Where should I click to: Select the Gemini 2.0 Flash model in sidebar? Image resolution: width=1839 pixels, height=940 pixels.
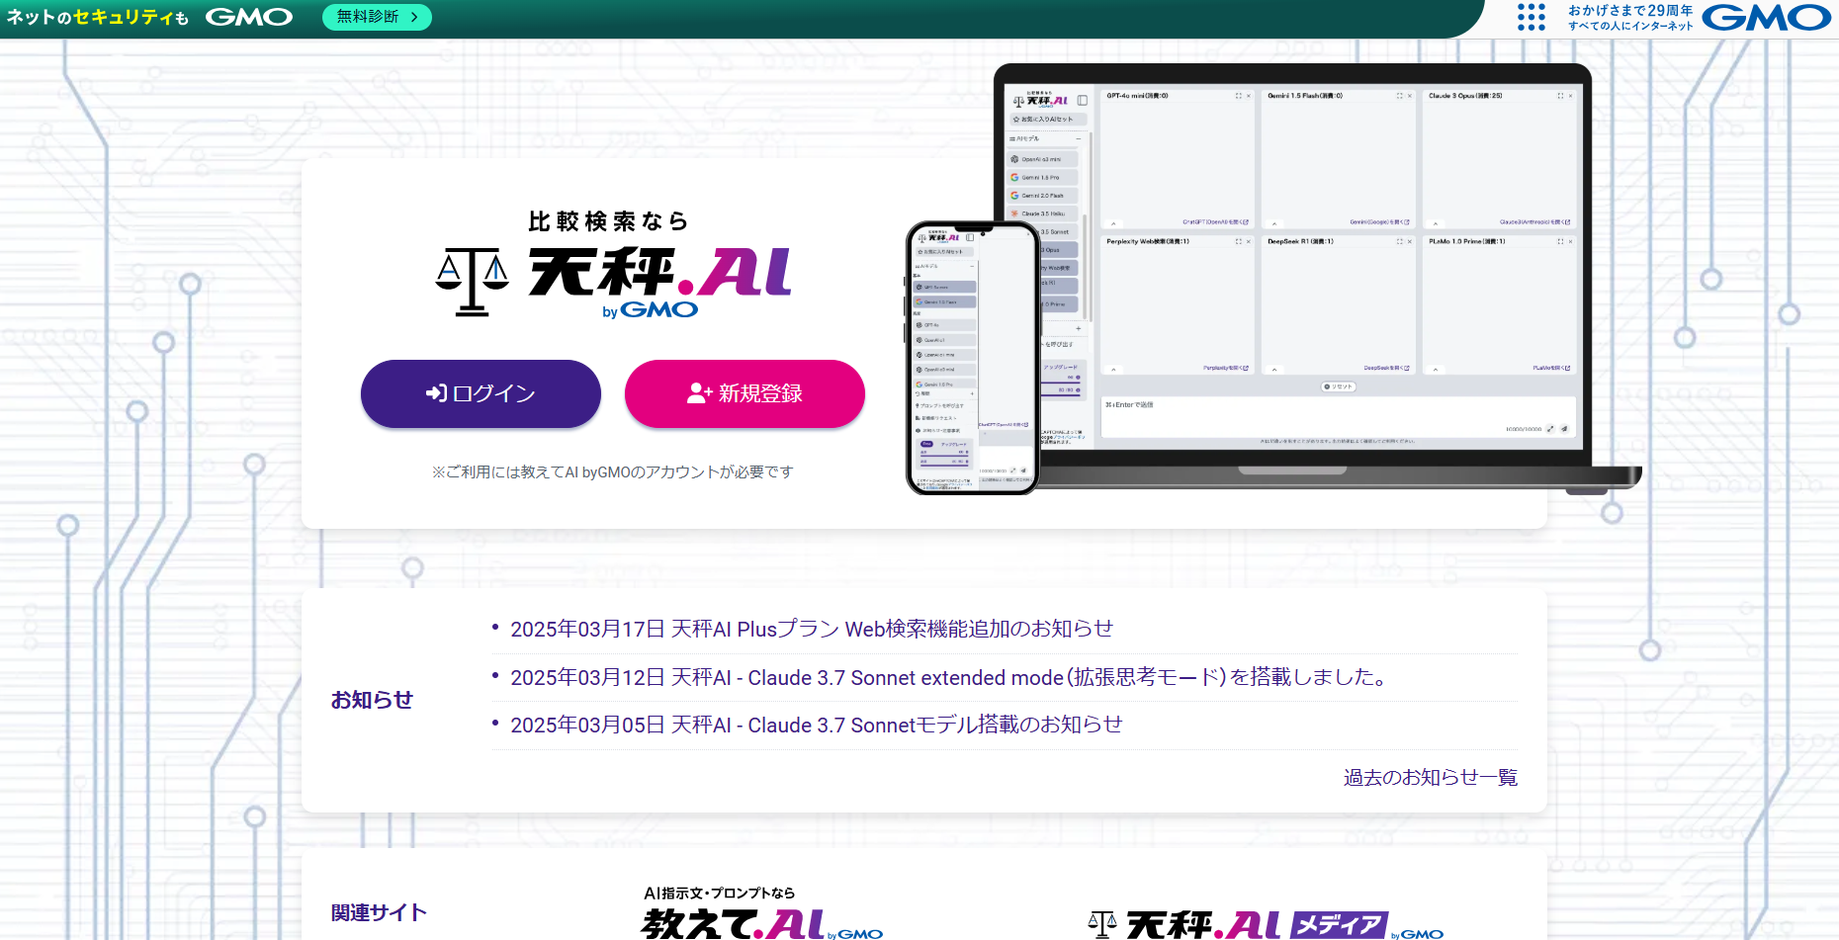click(x=1042, y=196)
